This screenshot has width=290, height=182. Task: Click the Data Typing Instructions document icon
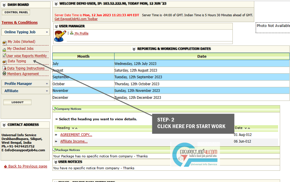(4, 68)
